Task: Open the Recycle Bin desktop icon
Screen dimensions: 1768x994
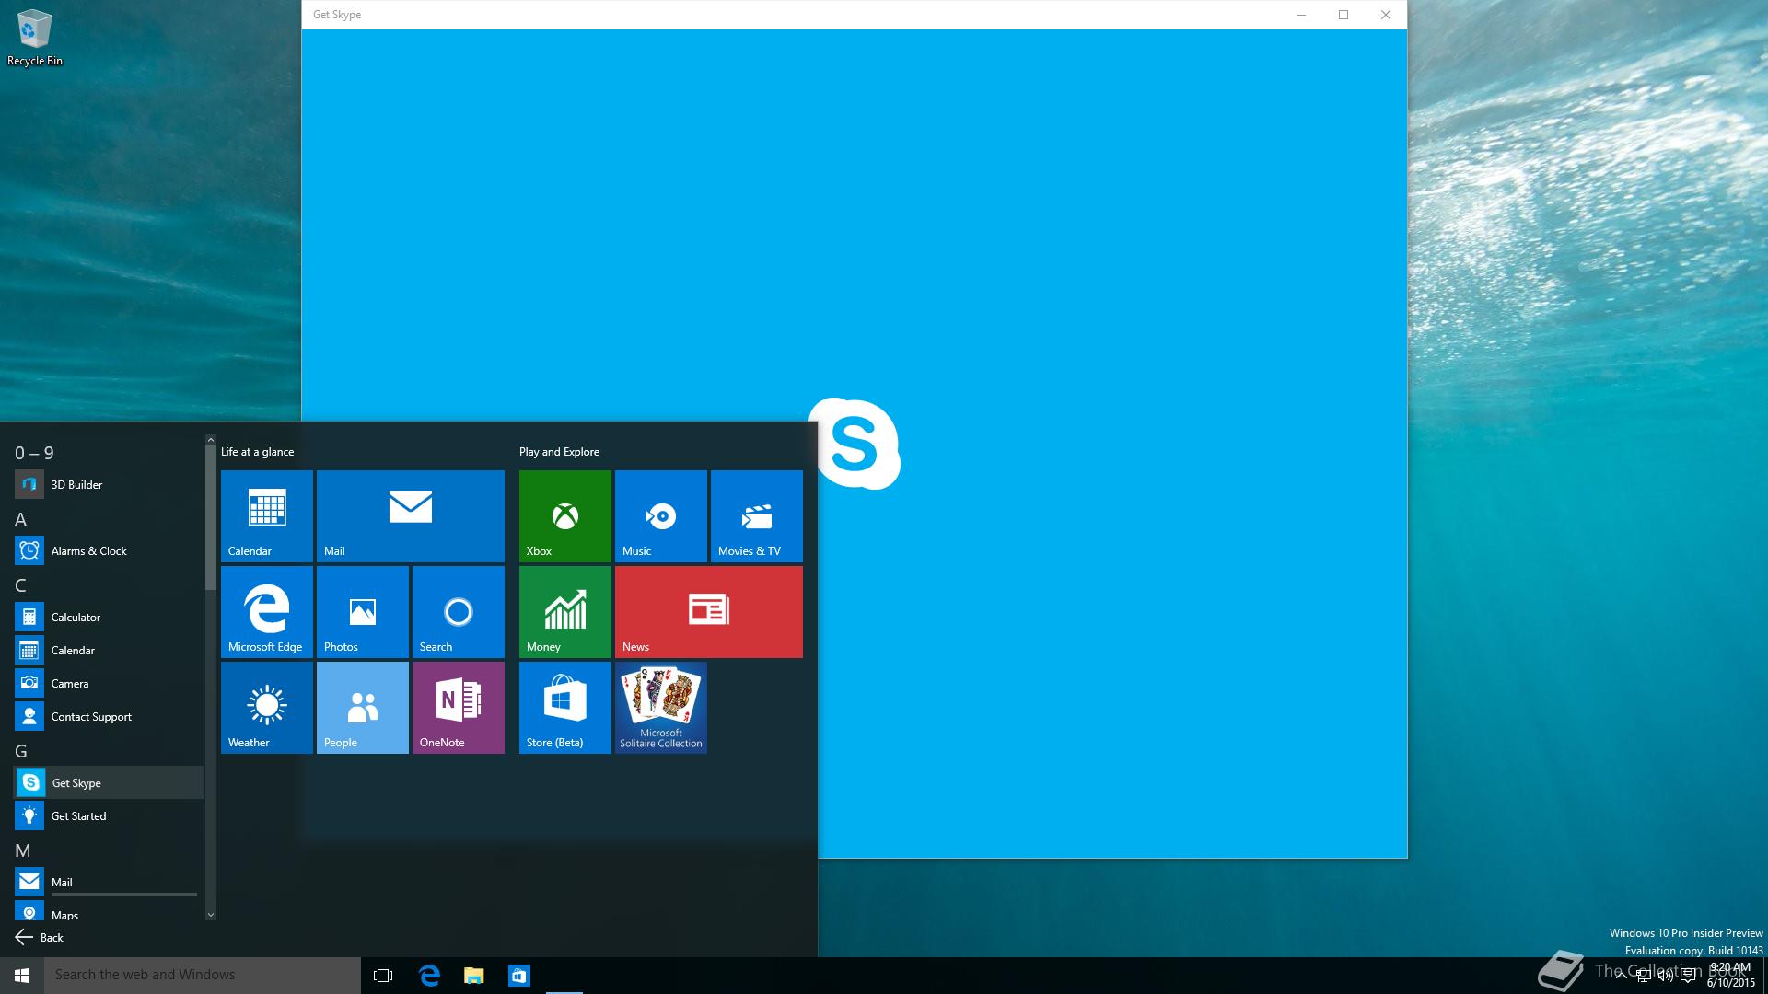Action: [x=35, y=38]
